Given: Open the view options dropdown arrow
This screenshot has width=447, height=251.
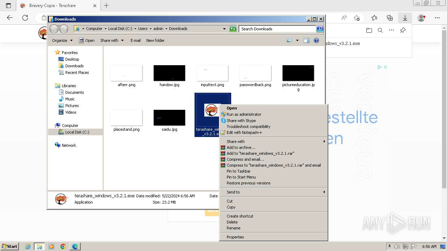Looking at the screenshot, I should click(297, 40).
